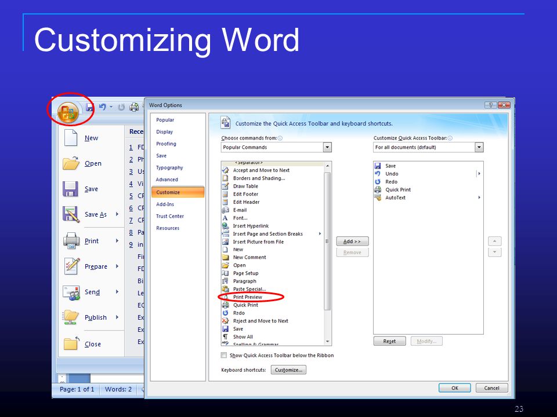Expand the Publish submenu arrow
Image resolution: width=557 pixels, height=417 pixels.
click(117, 317)
